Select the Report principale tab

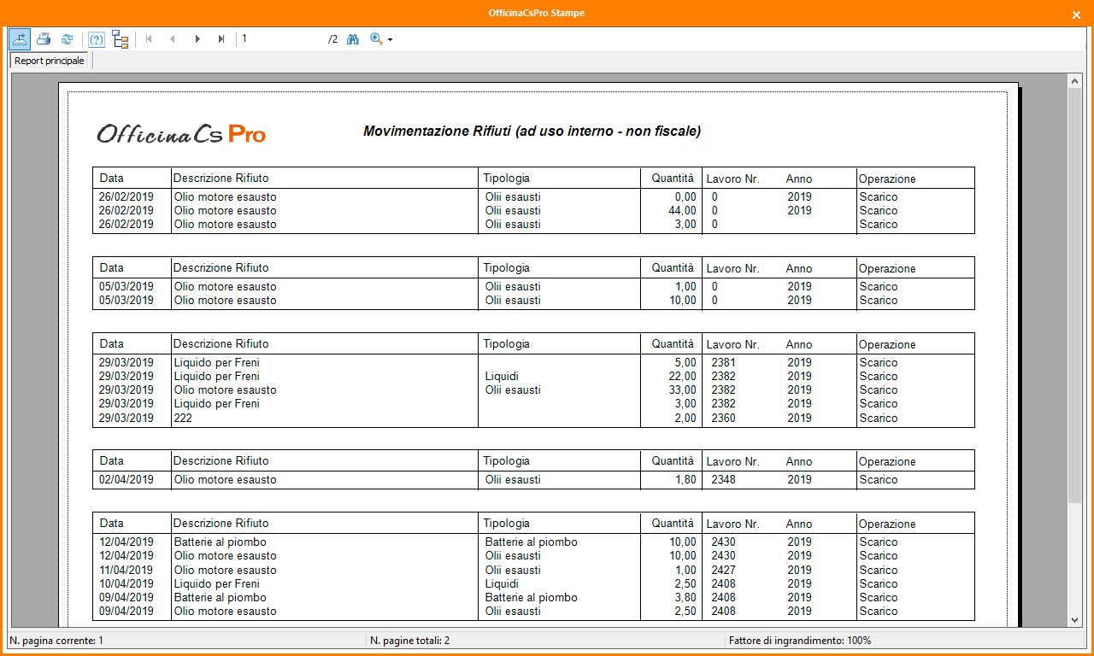point(50,61)
